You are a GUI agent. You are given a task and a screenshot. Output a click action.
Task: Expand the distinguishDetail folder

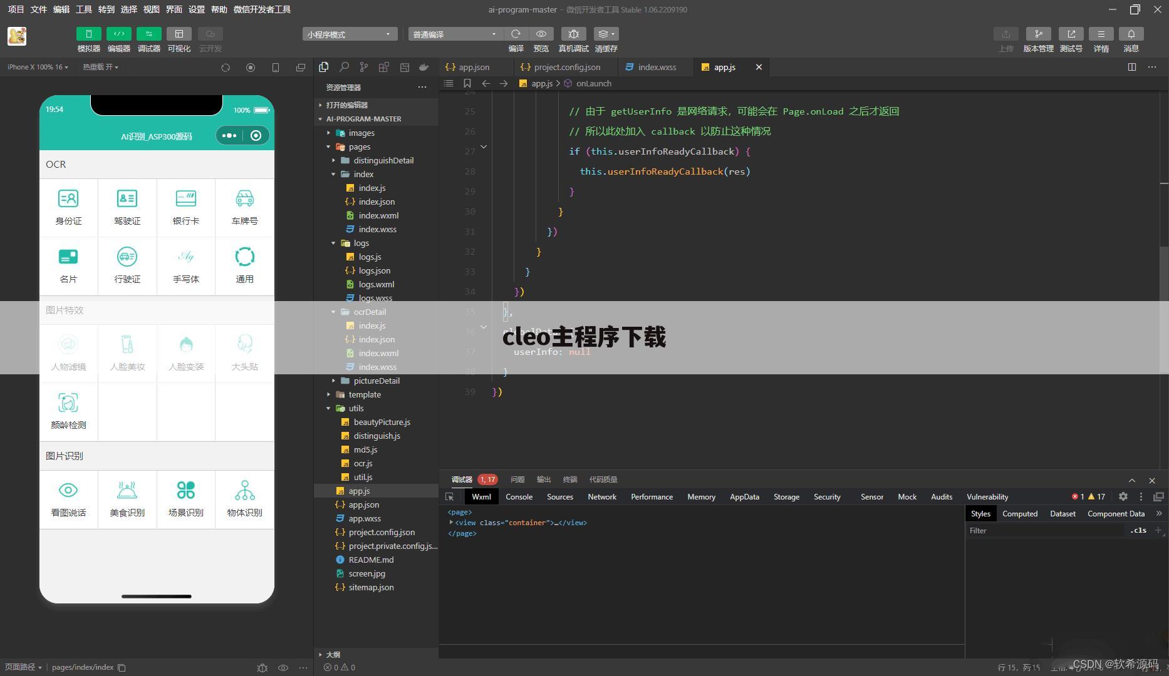click(x=376, y=160)
